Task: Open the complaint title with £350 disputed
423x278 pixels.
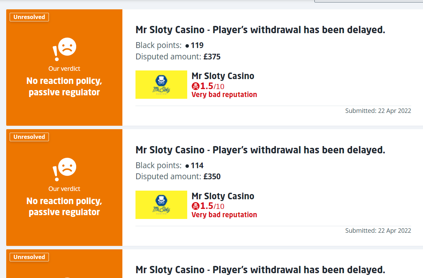Action: [x=260, y=150]
